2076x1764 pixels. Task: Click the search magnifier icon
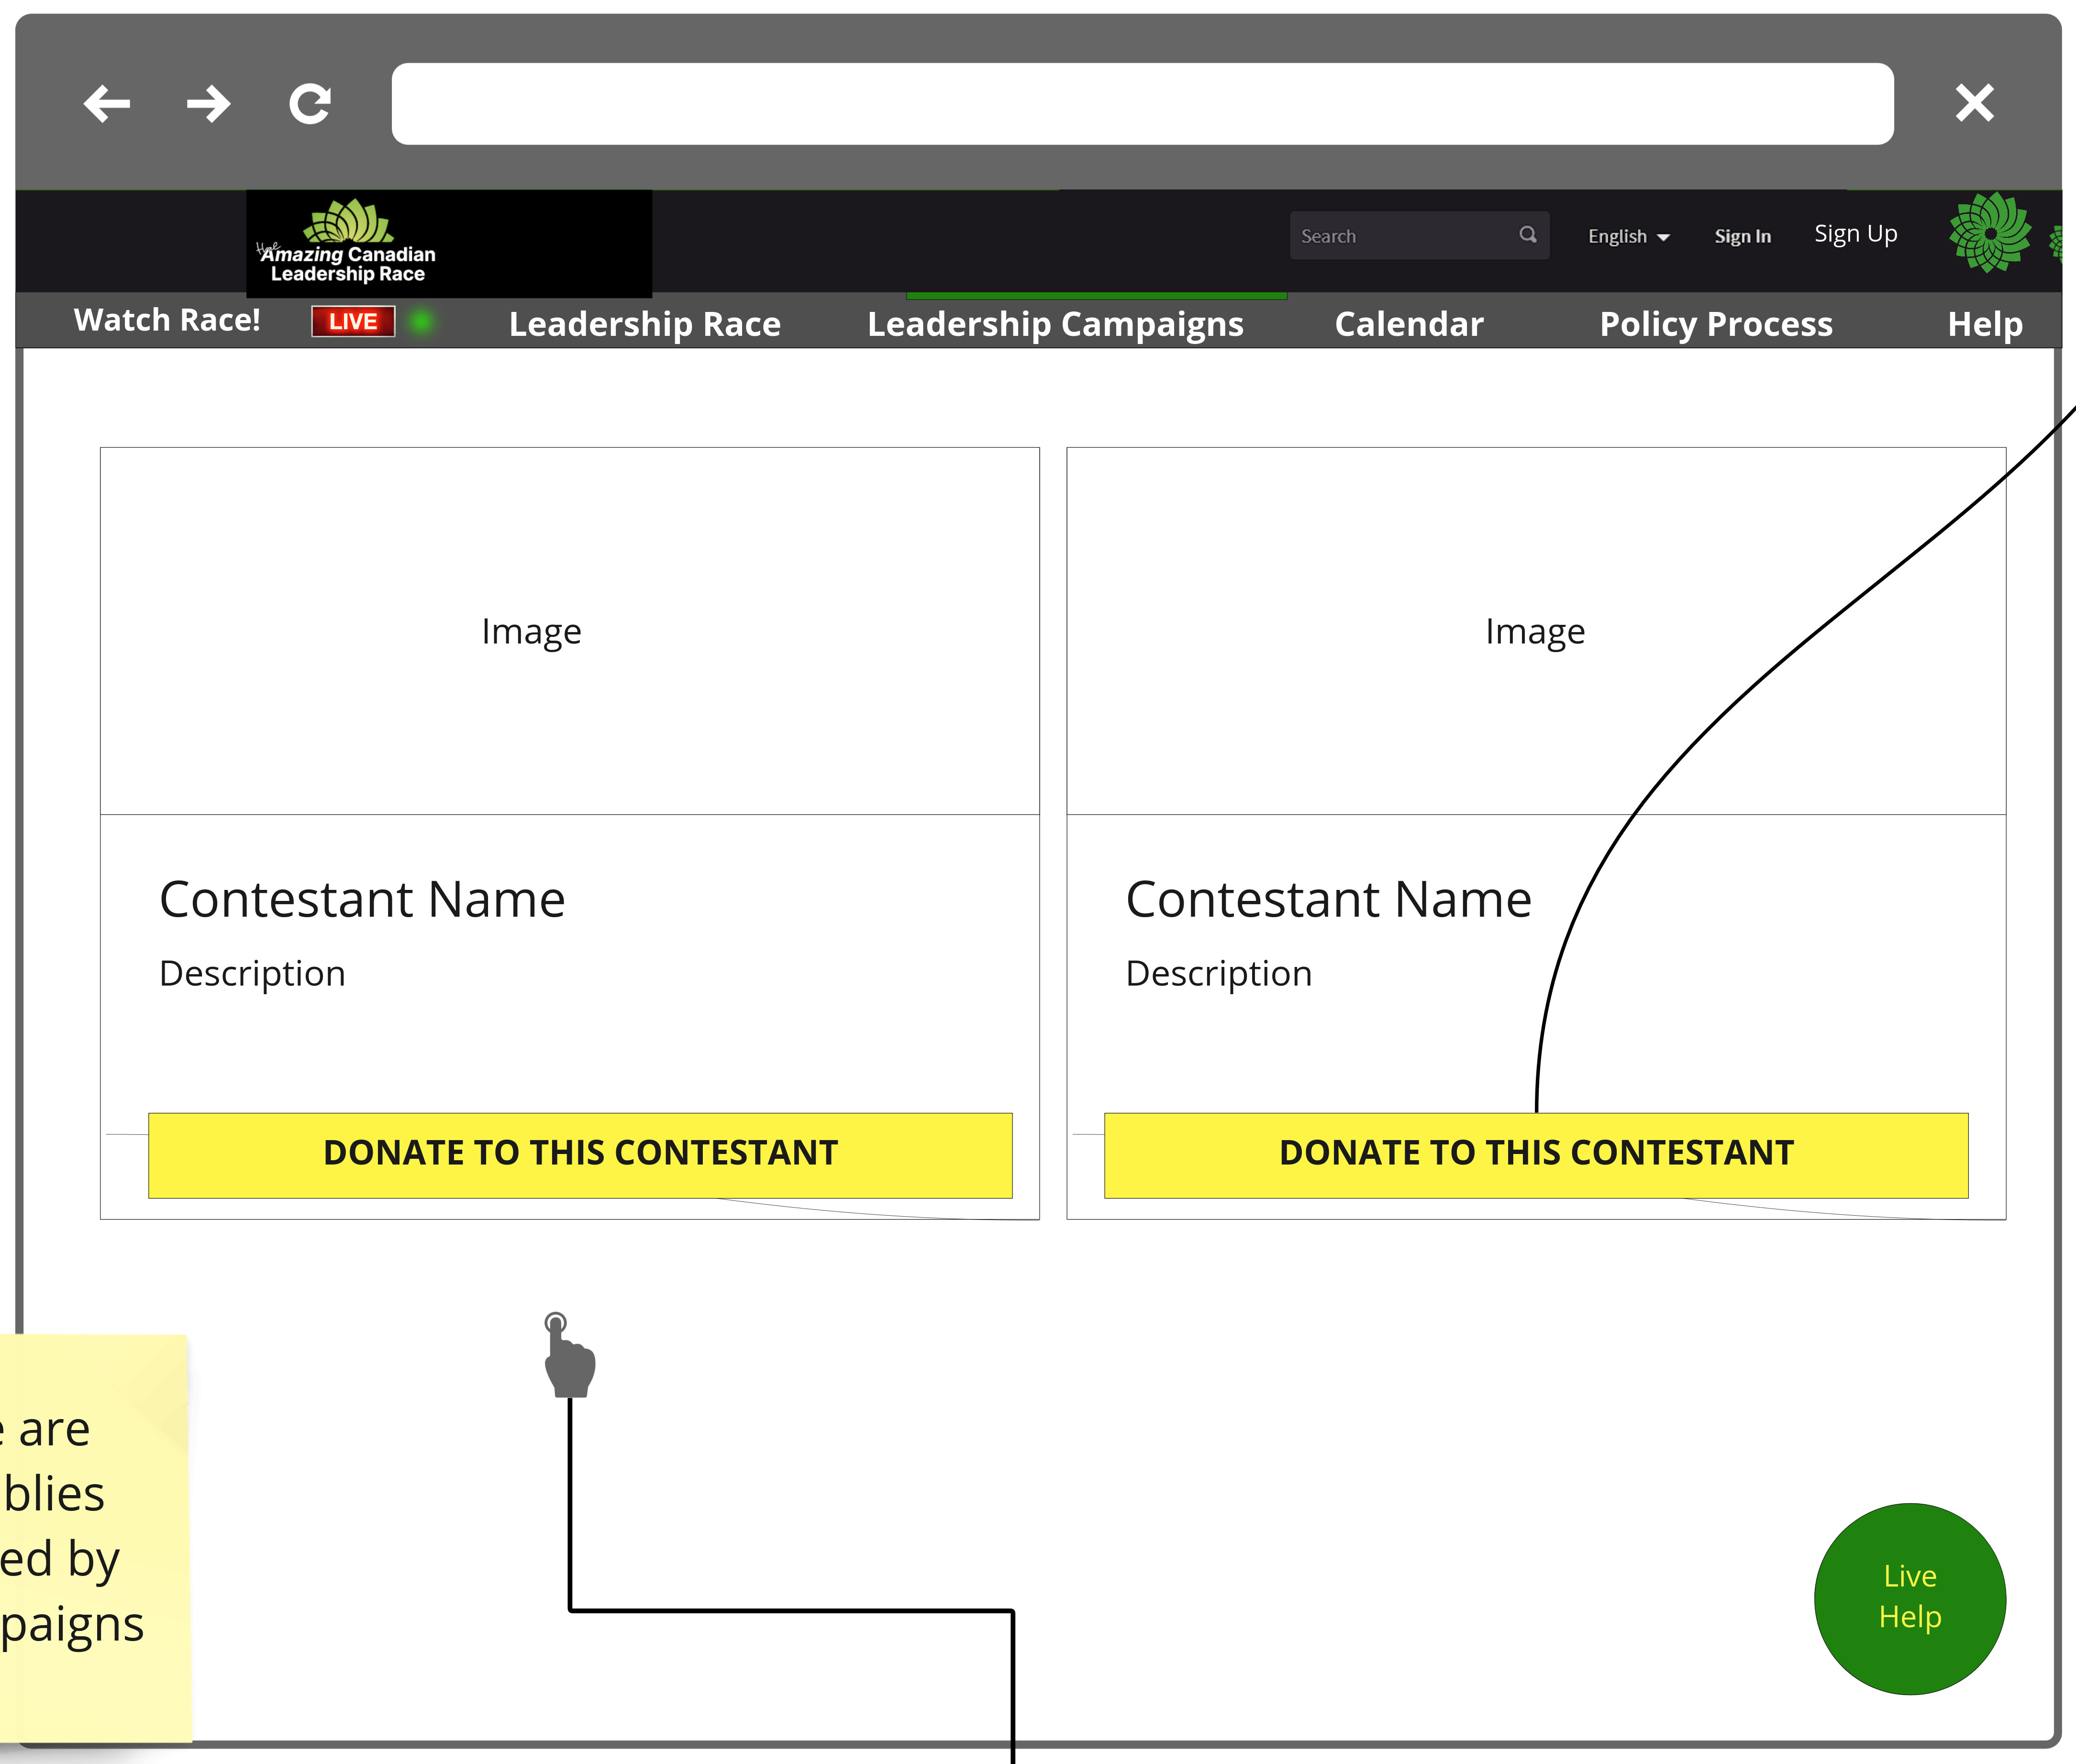tap(1527, 235)
